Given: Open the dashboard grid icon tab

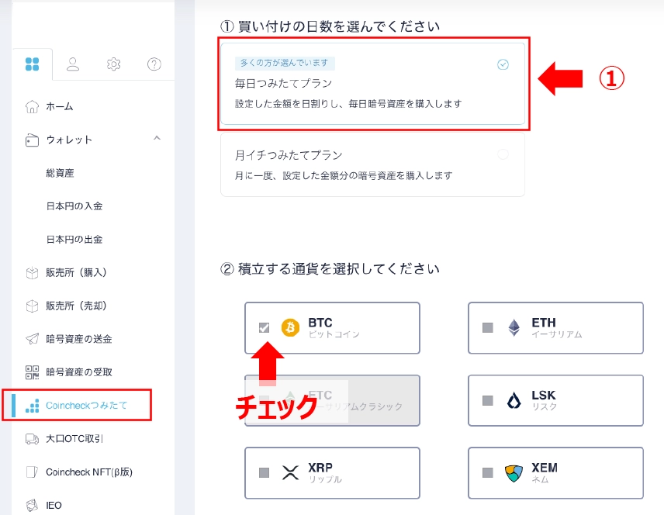Looking at the screenshot, I should coord(32,64).
